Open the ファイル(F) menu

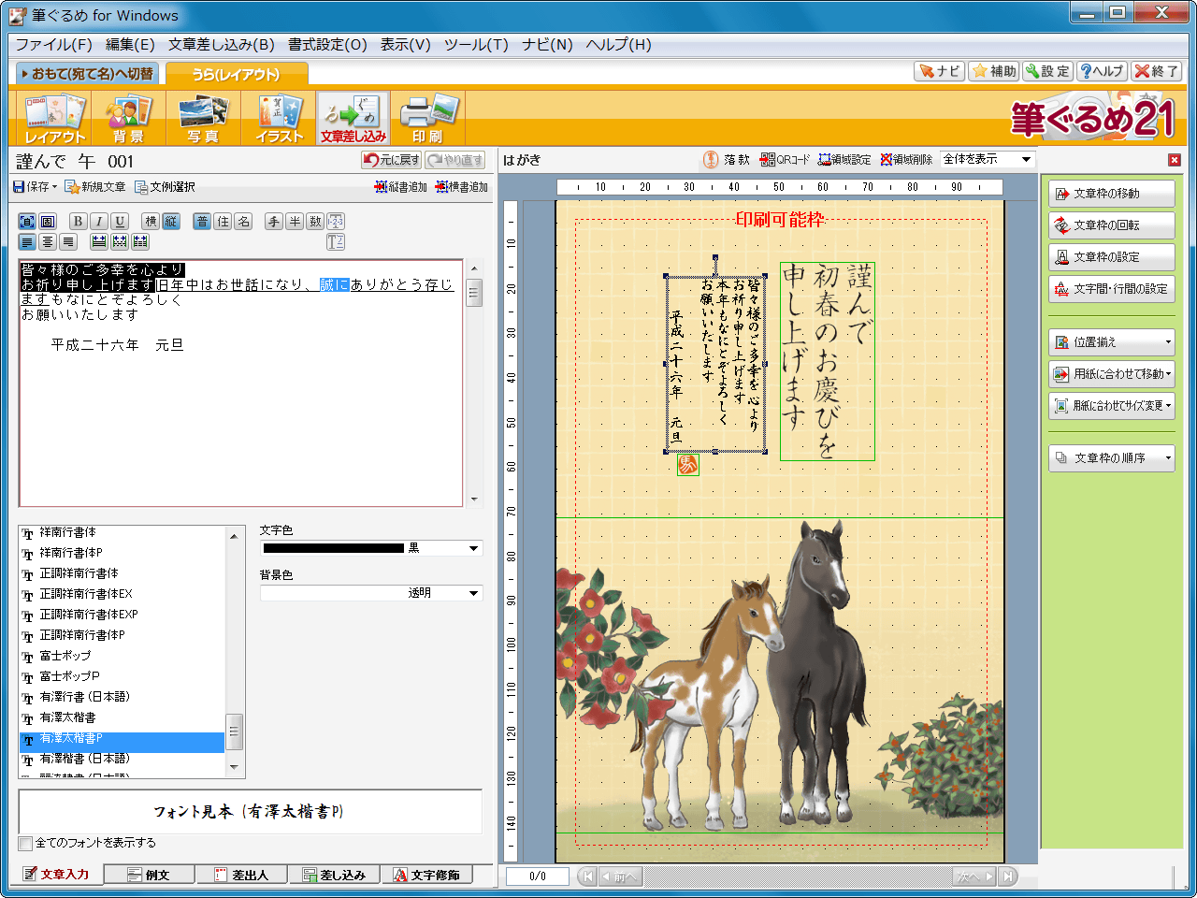tap(53, 45)
